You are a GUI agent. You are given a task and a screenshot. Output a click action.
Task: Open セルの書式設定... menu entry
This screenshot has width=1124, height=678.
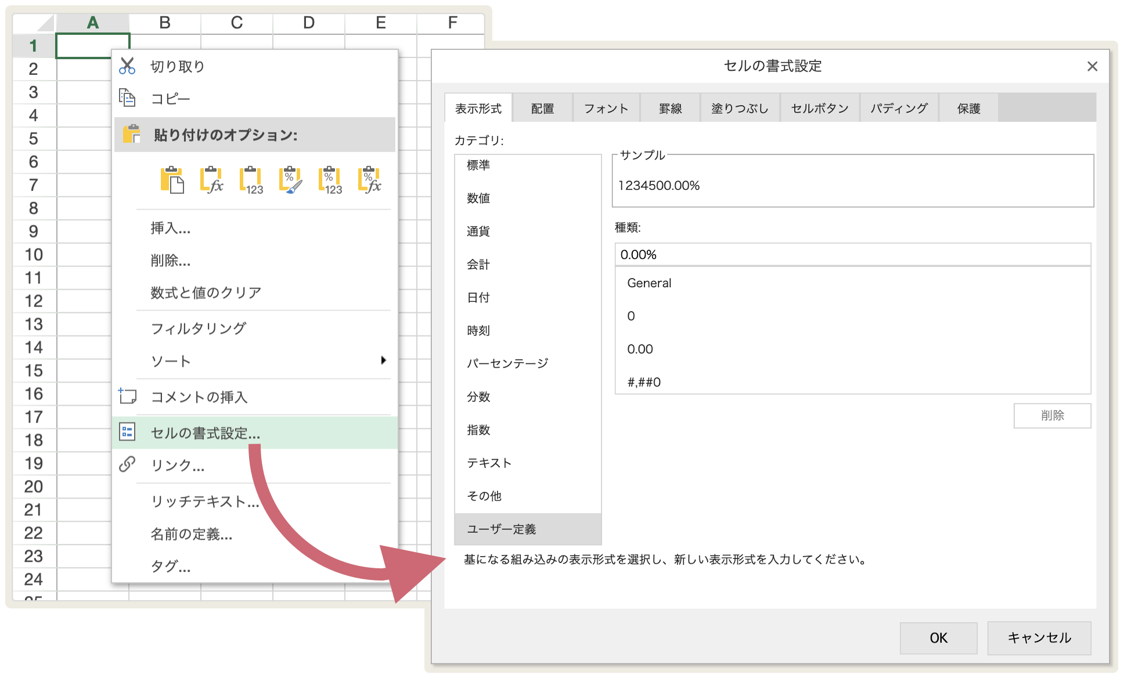[x=255, y=432]
